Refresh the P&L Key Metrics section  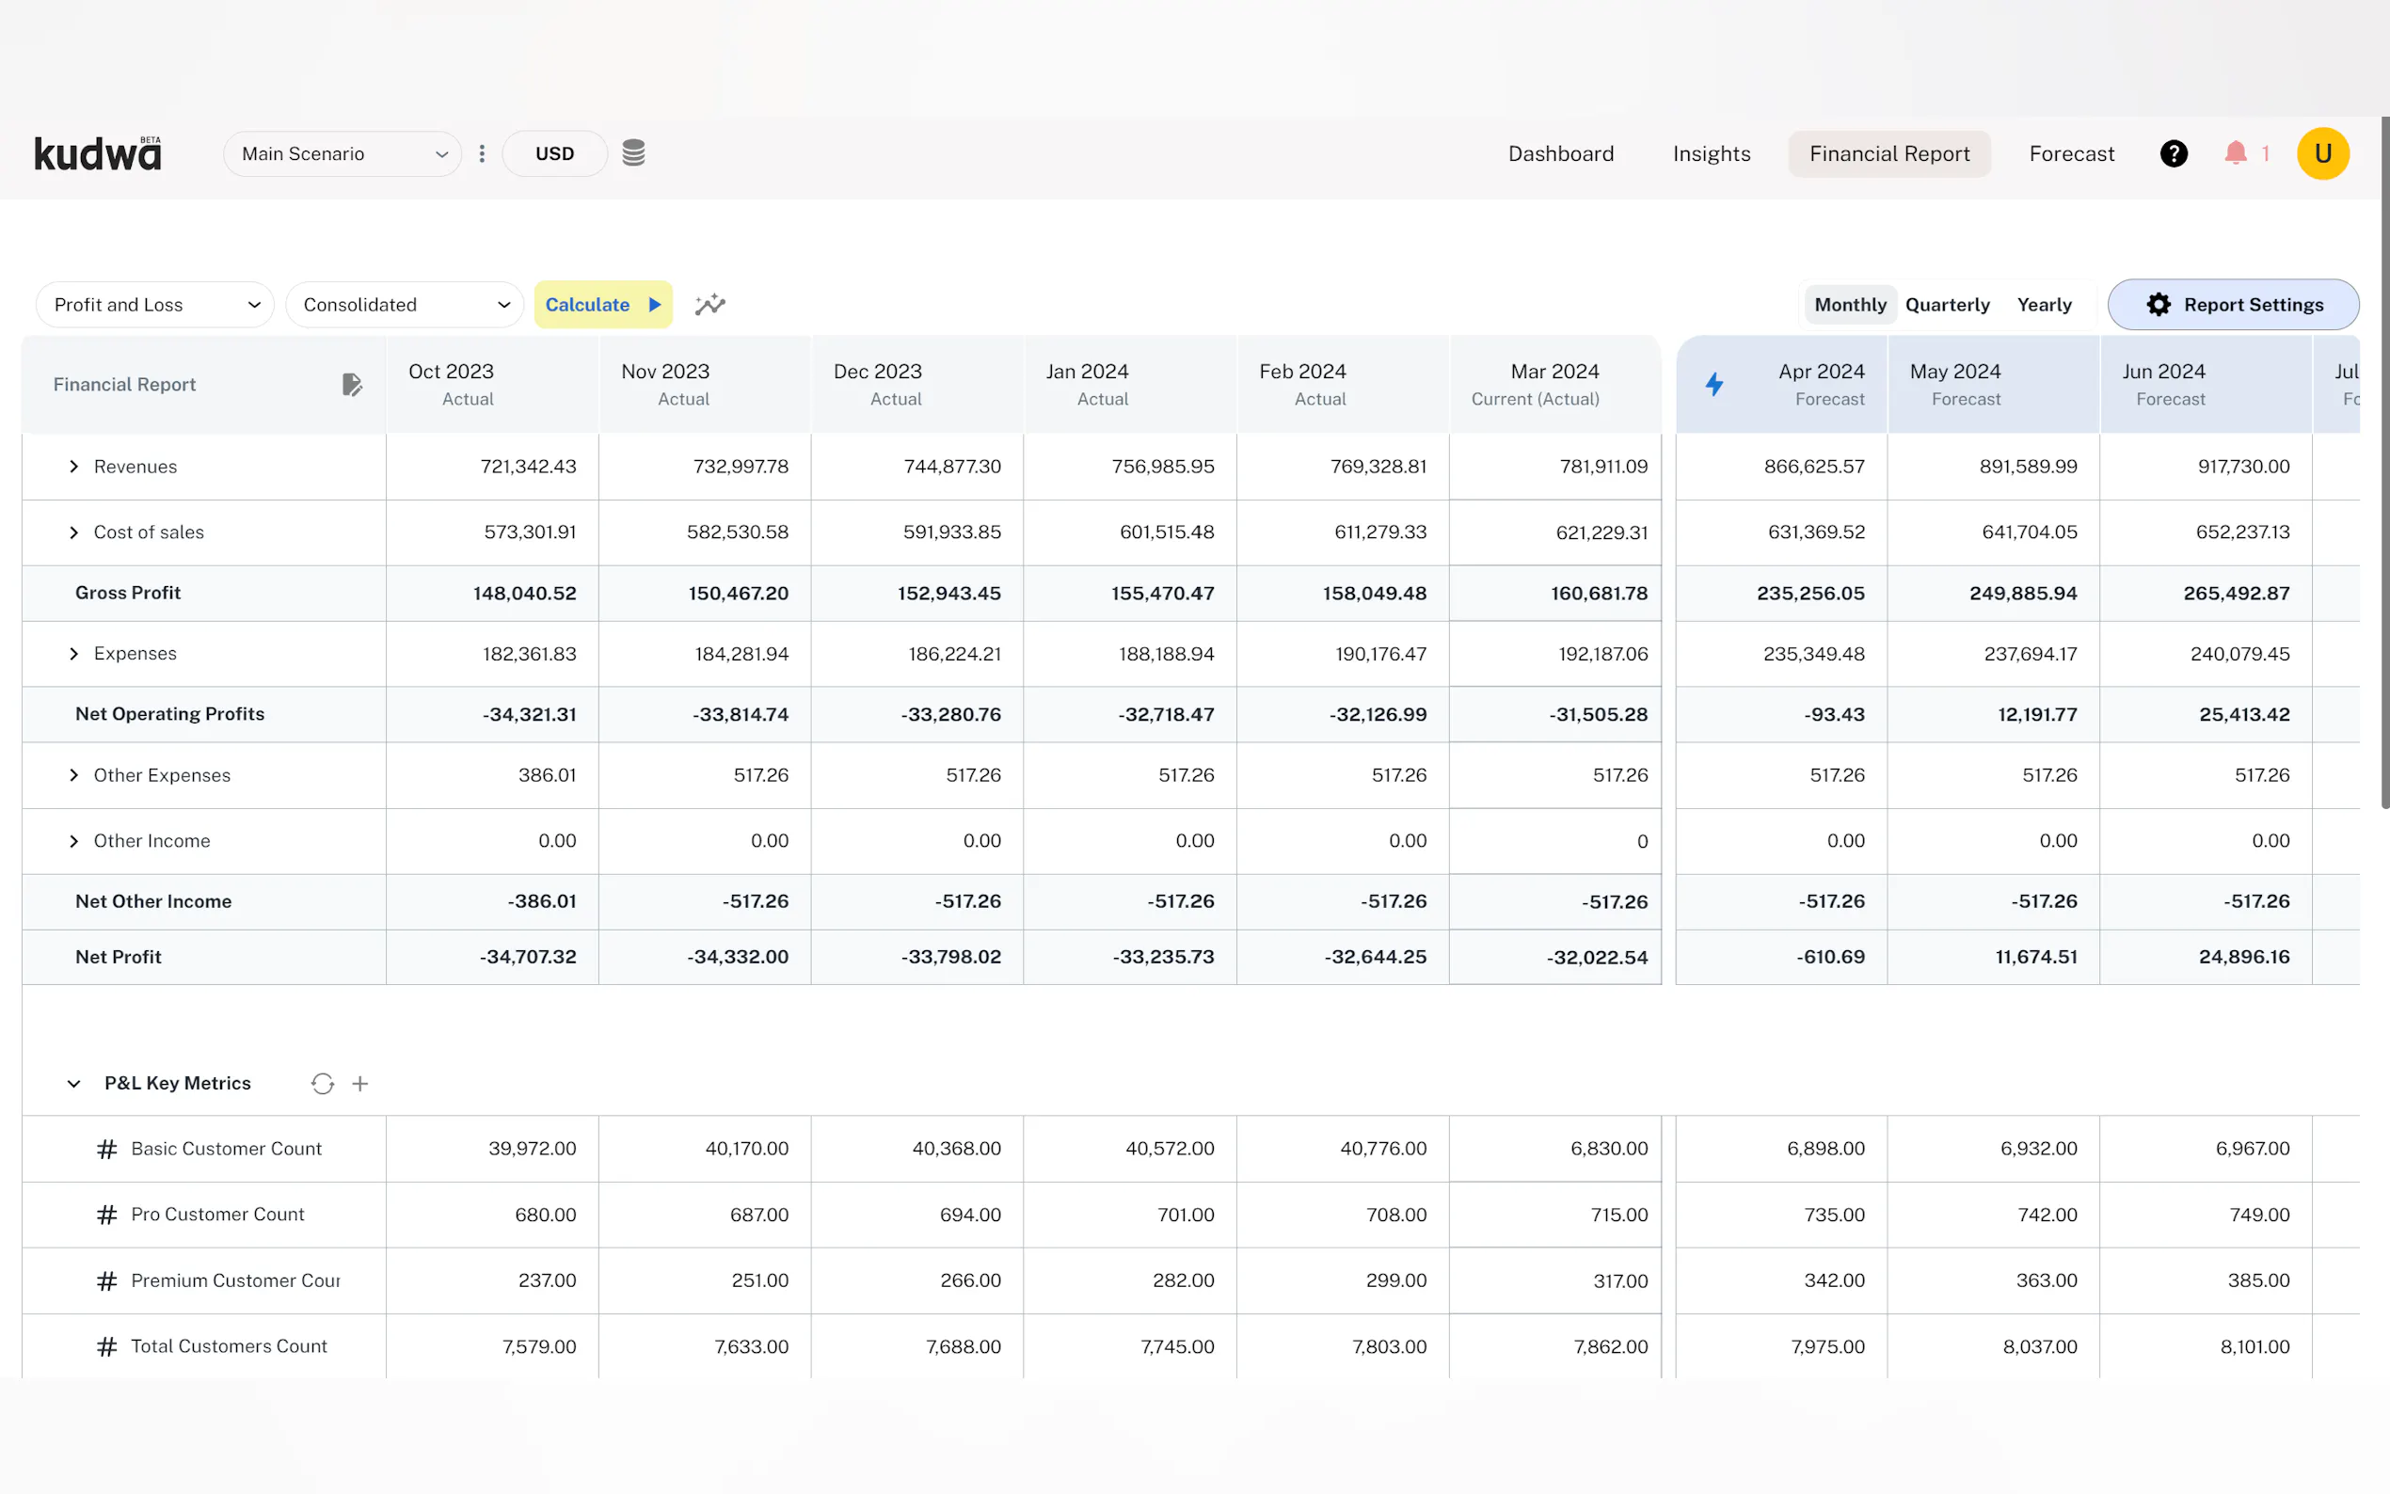coord(322,1084)
